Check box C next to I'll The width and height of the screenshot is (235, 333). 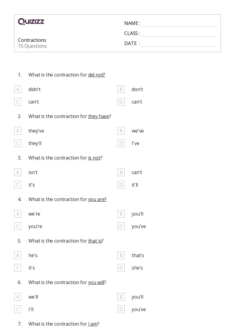(18, 310)
